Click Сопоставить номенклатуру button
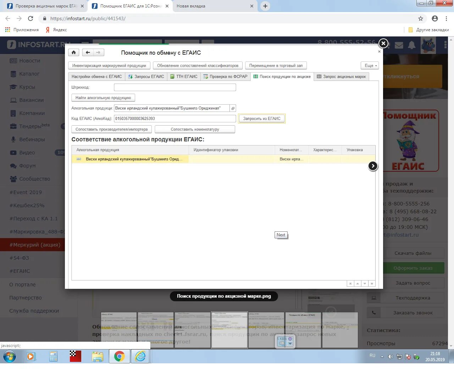Image resolution: width=454 pixels, height=369 pixels. tap(195, 129)
